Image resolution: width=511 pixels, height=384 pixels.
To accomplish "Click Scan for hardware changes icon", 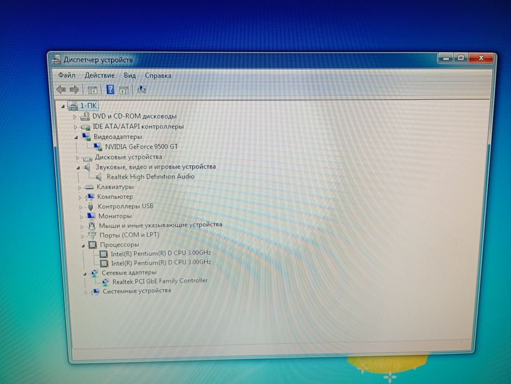I will click(142, 90).
